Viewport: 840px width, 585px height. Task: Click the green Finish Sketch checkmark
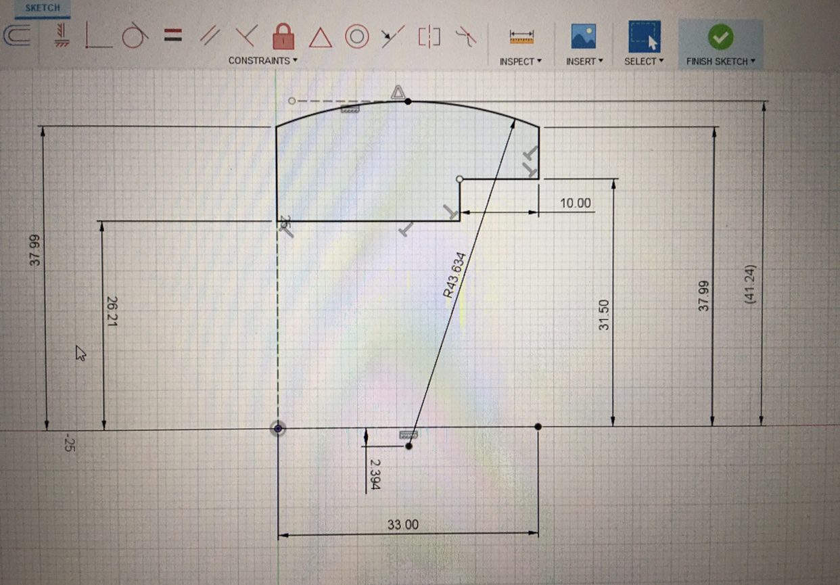point(720,37)
